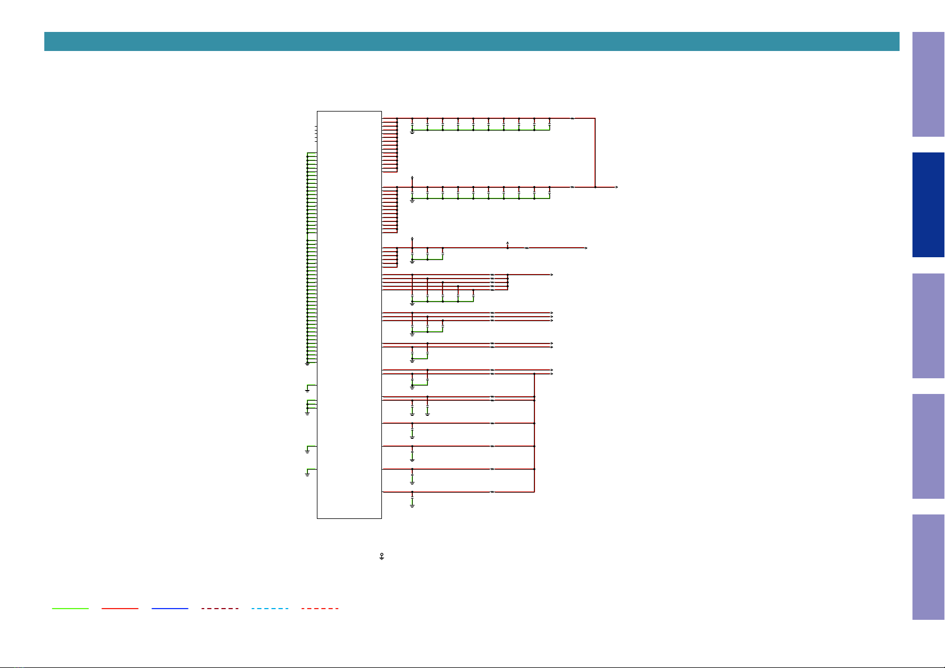The height and width of the screenshot is (668, 945).
Task: Click the large rectangular IC block in schematic
Action: click(349, 315)
